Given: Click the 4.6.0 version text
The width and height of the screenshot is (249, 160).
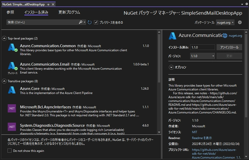Looking at the screenshot, I should coord(145,126).
